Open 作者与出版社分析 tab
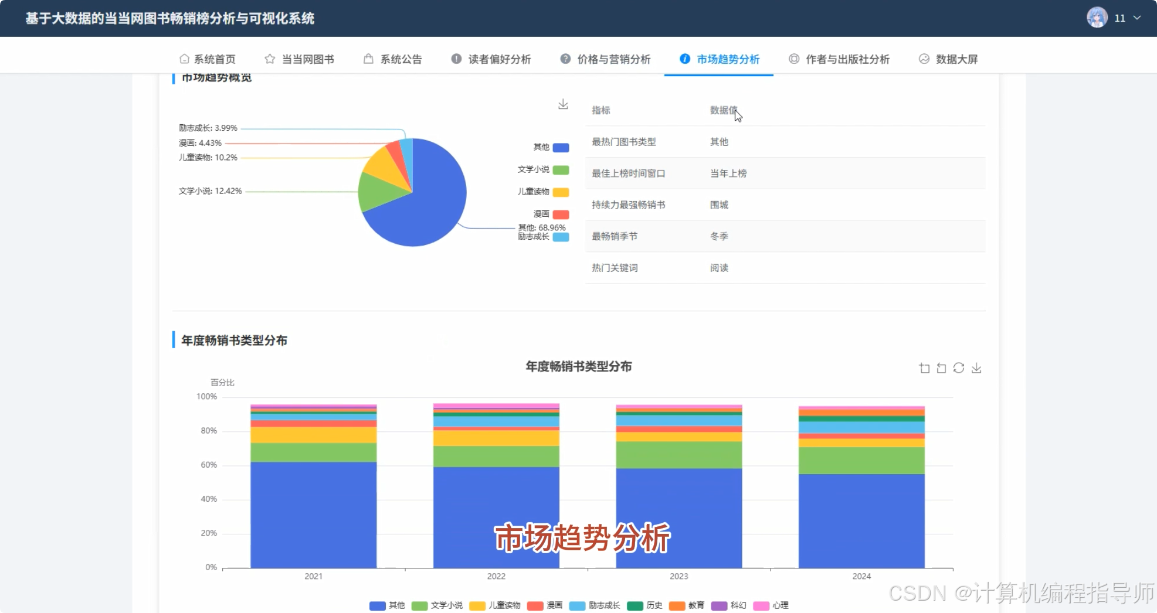 (x=839, y=59)
